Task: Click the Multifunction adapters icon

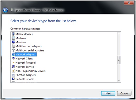Action: click(x=13, y=46)
